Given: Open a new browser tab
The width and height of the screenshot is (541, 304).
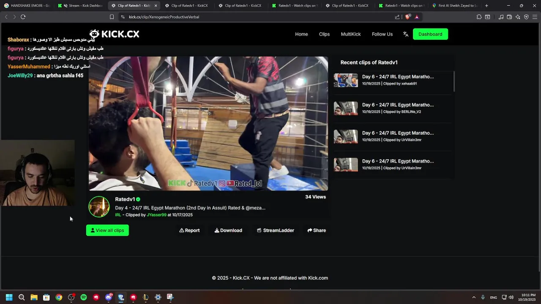Looking at the screenshot, I should (486, 5).
